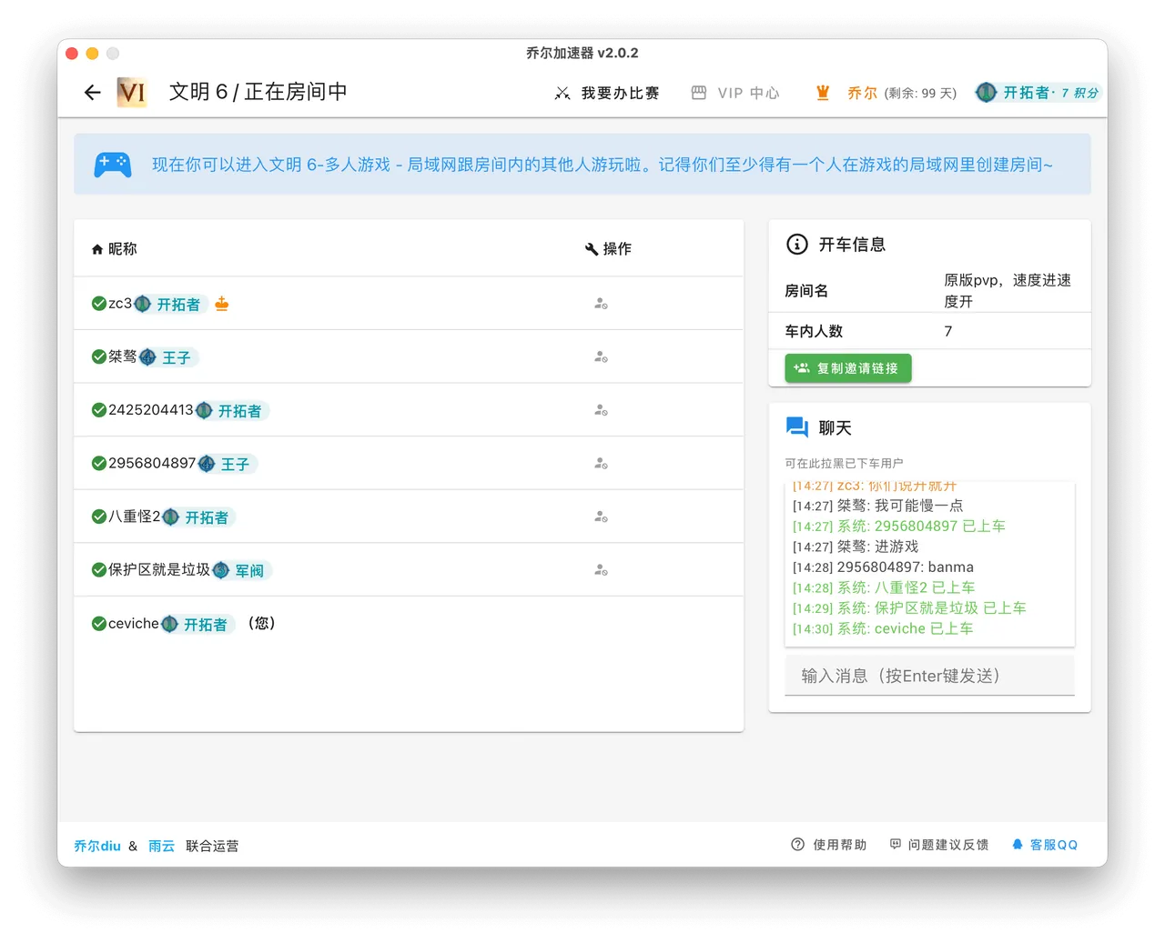Viewport: 1165px width, 943px height.
Task: Click ceviche's 开拓者 rank badge
Action: pyautogui.click(x=198, y=624)
